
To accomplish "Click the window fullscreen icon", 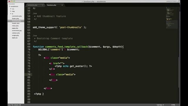I will coord(178,1).
